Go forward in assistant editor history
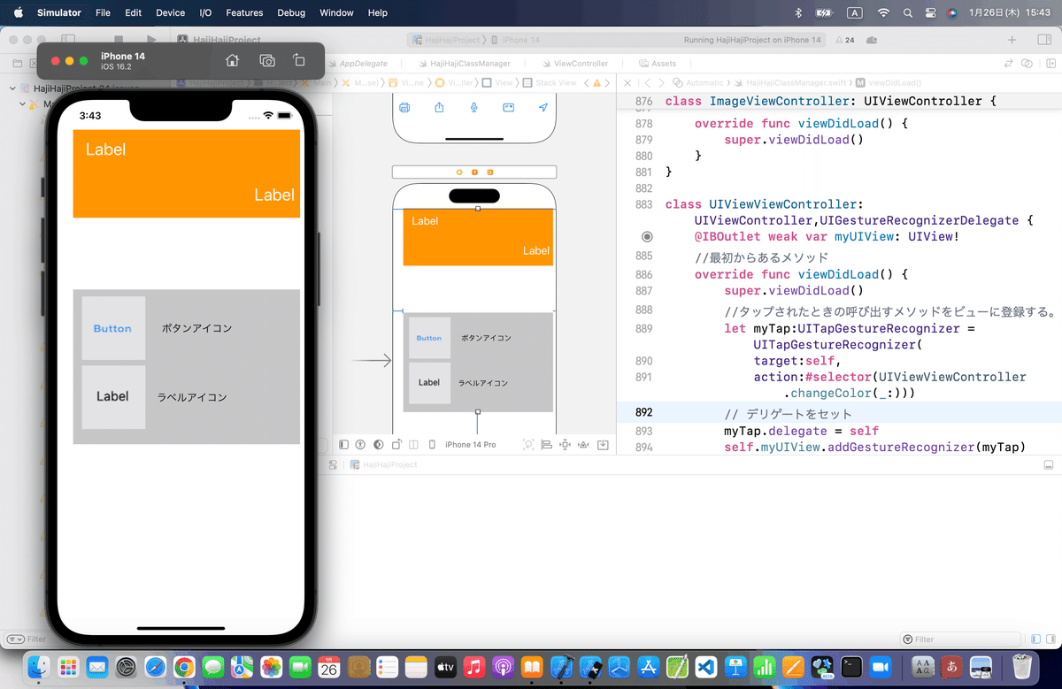 662,82
